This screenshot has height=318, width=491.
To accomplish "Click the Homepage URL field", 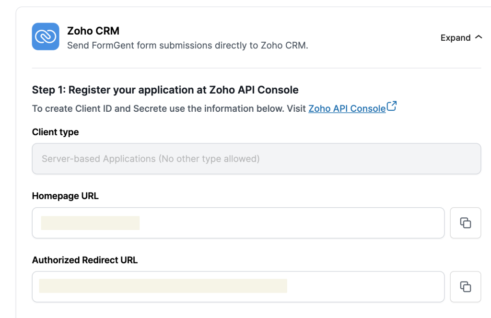I will pos(238,223).
